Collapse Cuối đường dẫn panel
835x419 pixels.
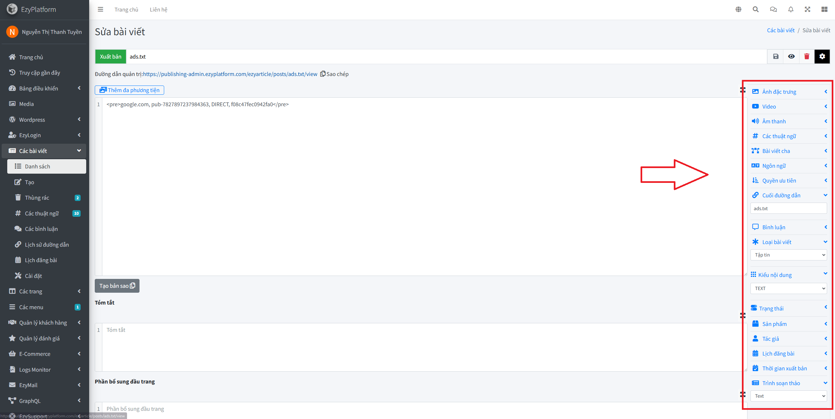789,195
